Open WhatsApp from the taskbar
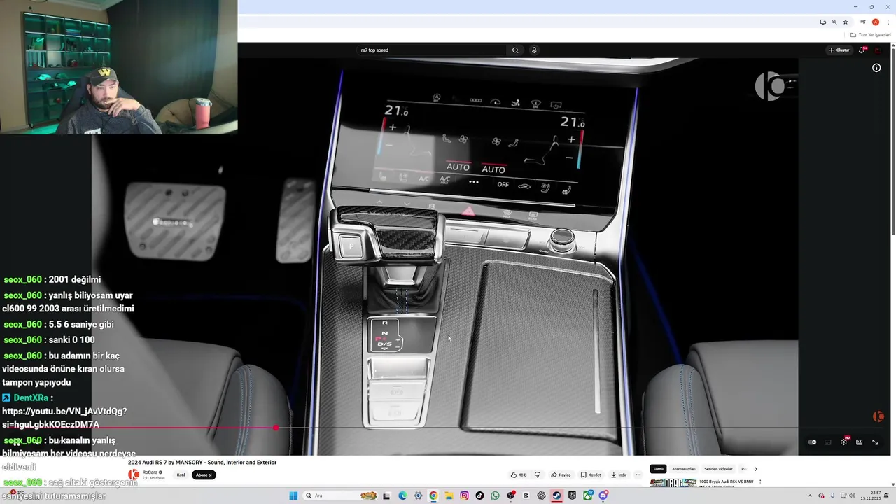The image size is (896, 504). 495,496
